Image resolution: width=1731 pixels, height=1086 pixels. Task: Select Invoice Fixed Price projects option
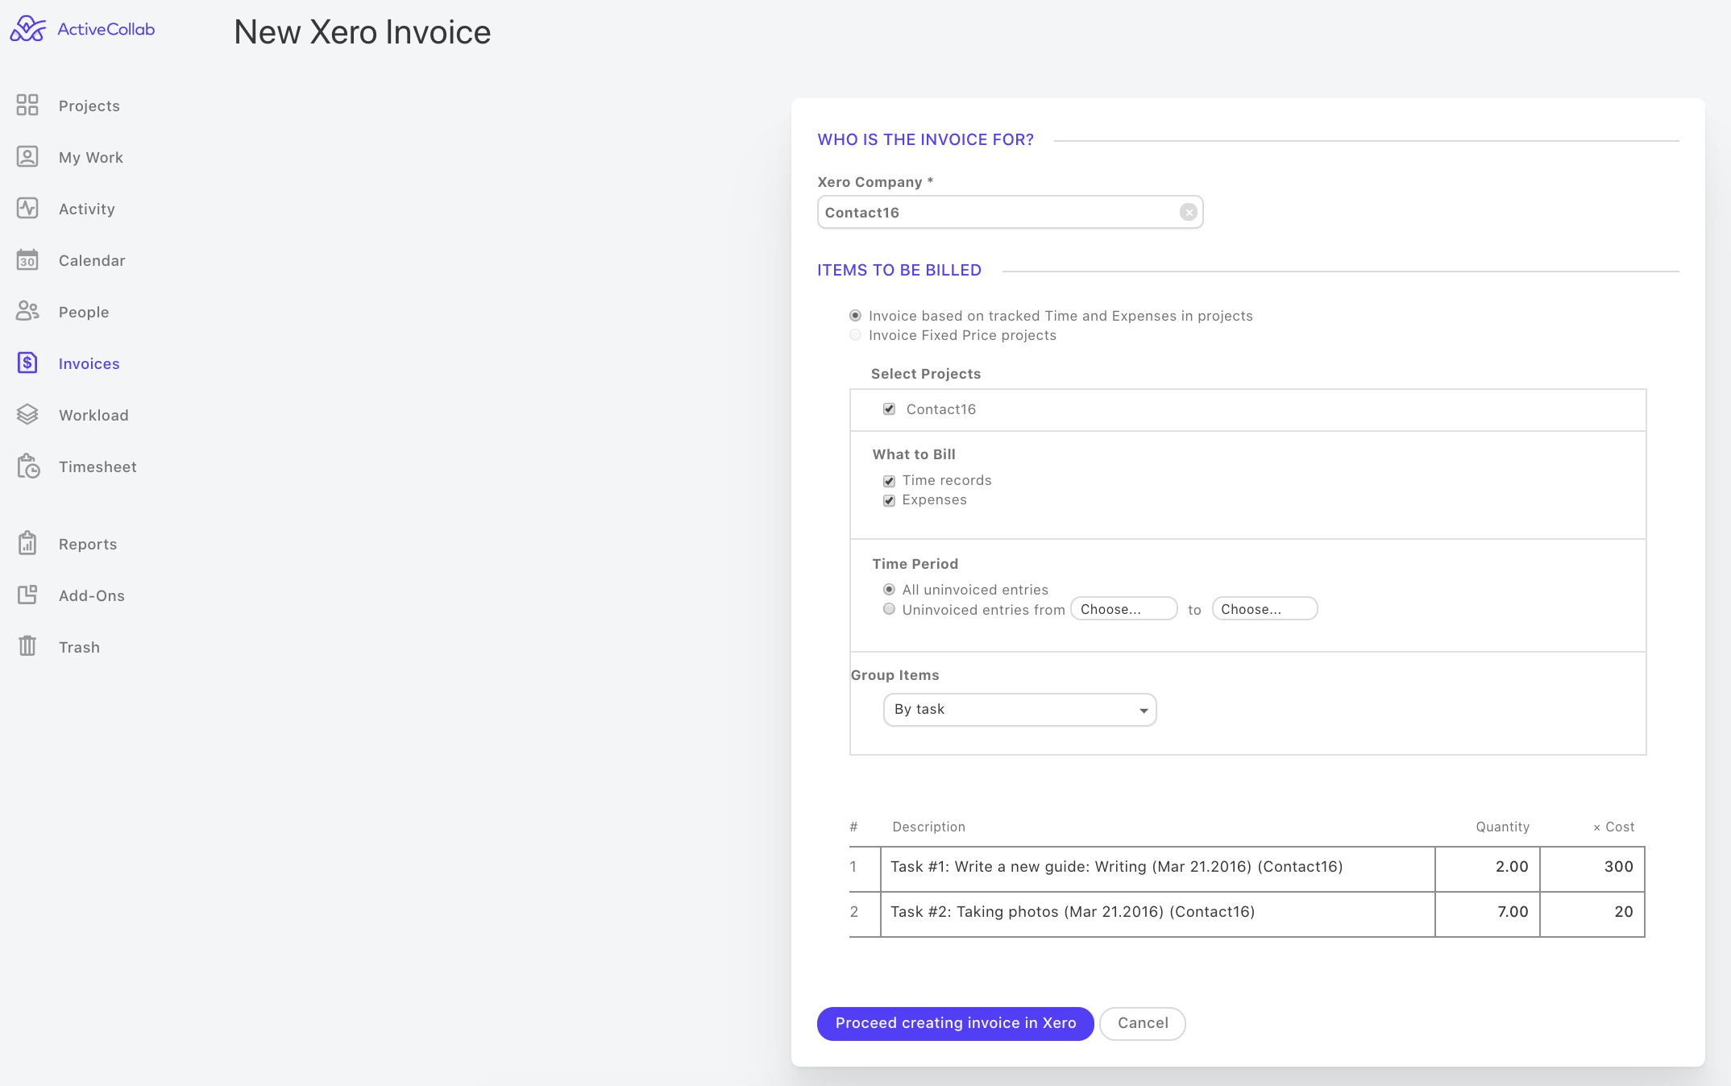pos(855,335)
